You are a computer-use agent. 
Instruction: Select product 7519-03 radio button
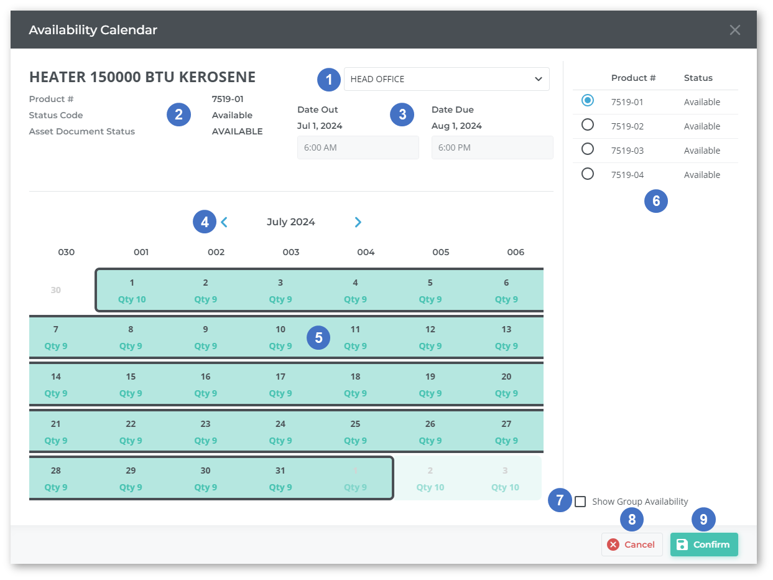click(x=587, y=149)
